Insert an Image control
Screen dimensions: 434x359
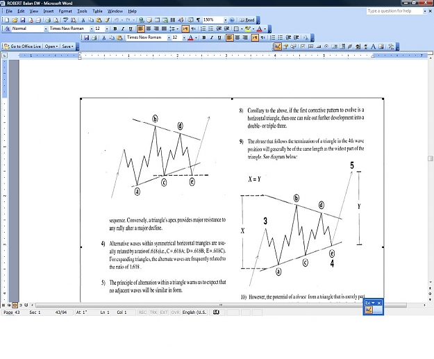(381, 47)
